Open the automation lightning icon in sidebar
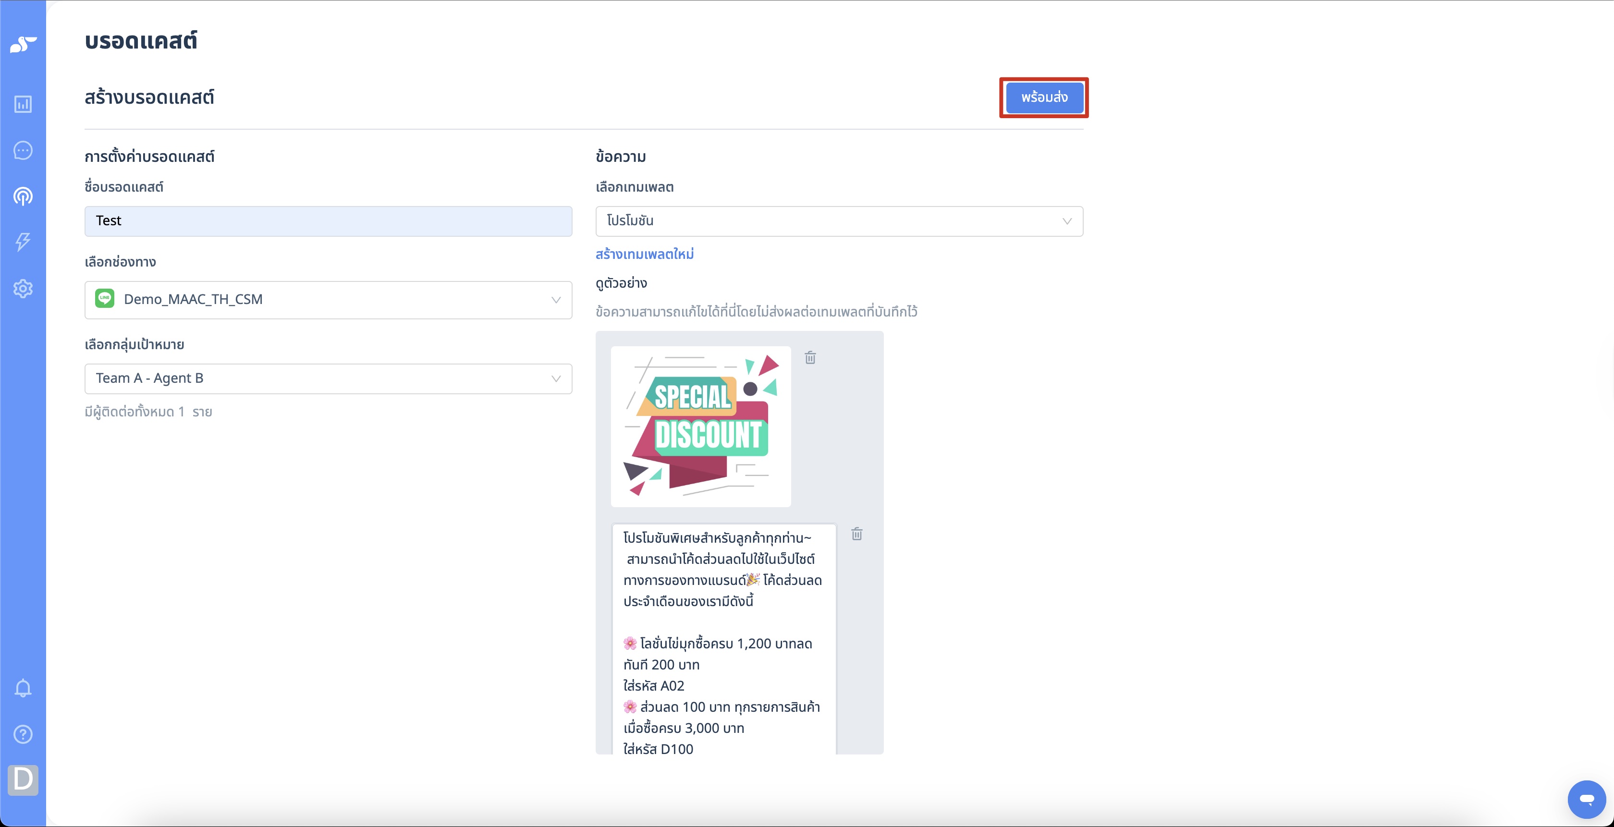The height and width of the screenshot is (827, 1614). pos(23,242)
